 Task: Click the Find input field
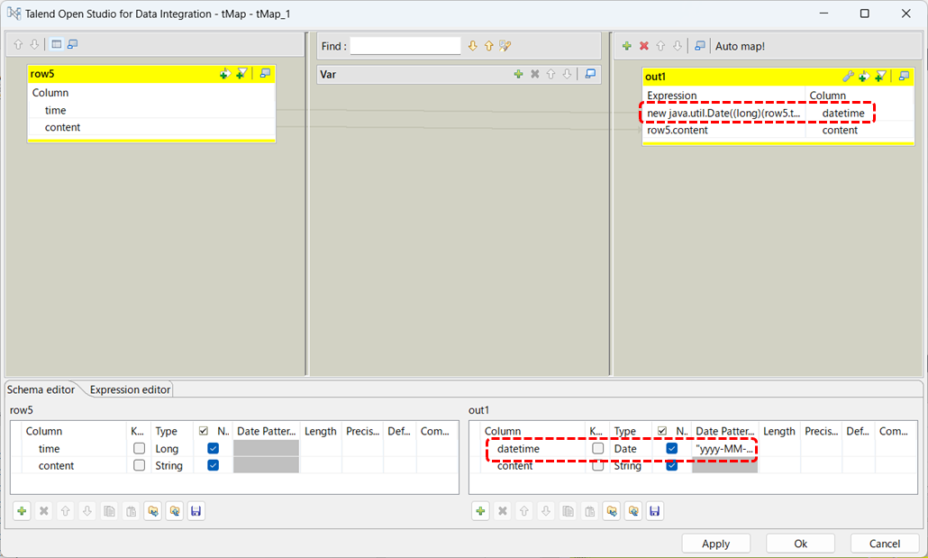pos(405,46)
